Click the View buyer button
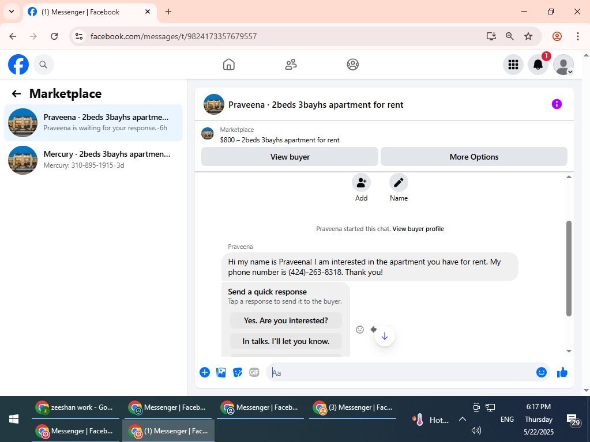This screenshot has height=442, width=590. click(x=290, y=157)
